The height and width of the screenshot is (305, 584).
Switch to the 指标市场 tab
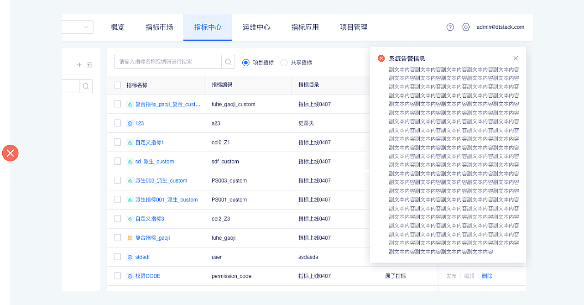(159, 27)
